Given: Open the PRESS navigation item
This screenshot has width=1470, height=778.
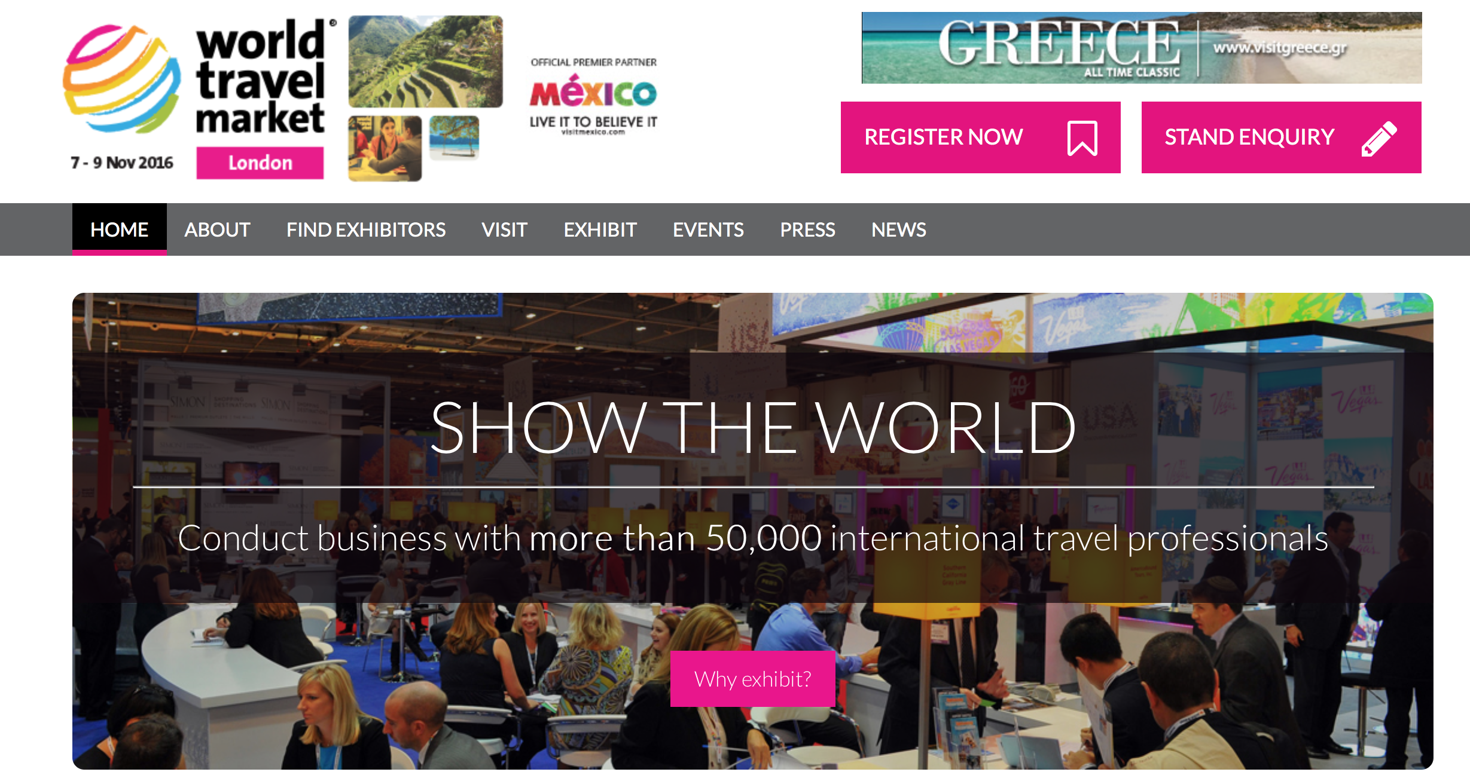Looking at the screenshot, I should point(808,229).
